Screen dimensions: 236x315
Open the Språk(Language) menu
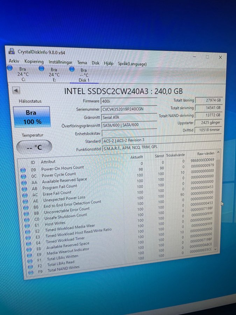pyautogui.click(x=132, y=64)
